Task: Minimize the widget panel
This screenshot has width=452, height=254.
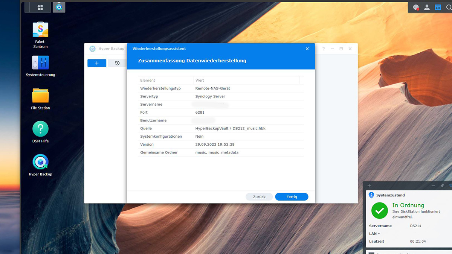Action: click(433, 186)
